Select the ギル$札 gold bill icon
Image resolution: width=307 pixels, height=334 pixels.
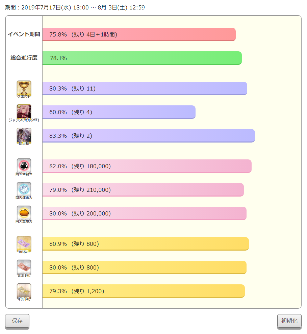click(x=24, y=291)
